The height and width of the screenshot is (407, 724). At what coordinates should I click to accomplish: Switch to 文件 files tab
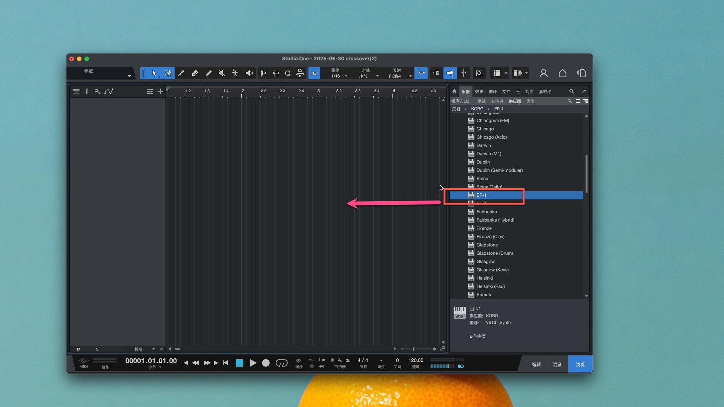[x=506, y=92]
